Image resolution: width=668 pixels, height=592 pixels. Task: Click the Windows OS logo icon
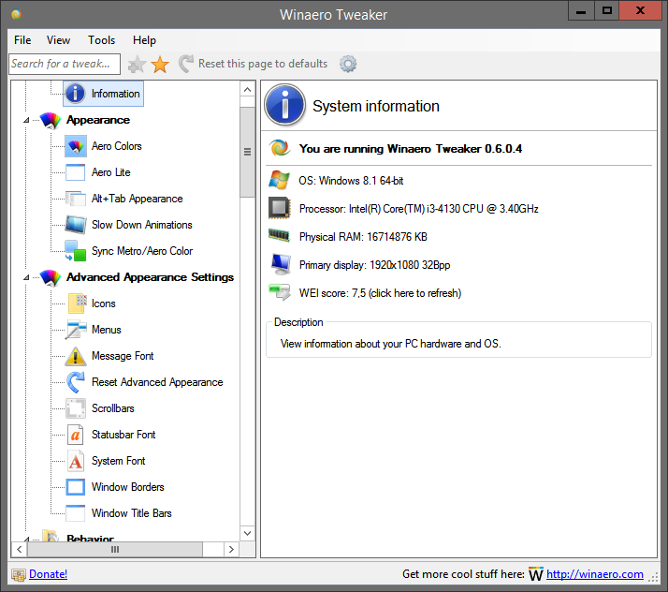pyautogui.click(x=280, y=180)
